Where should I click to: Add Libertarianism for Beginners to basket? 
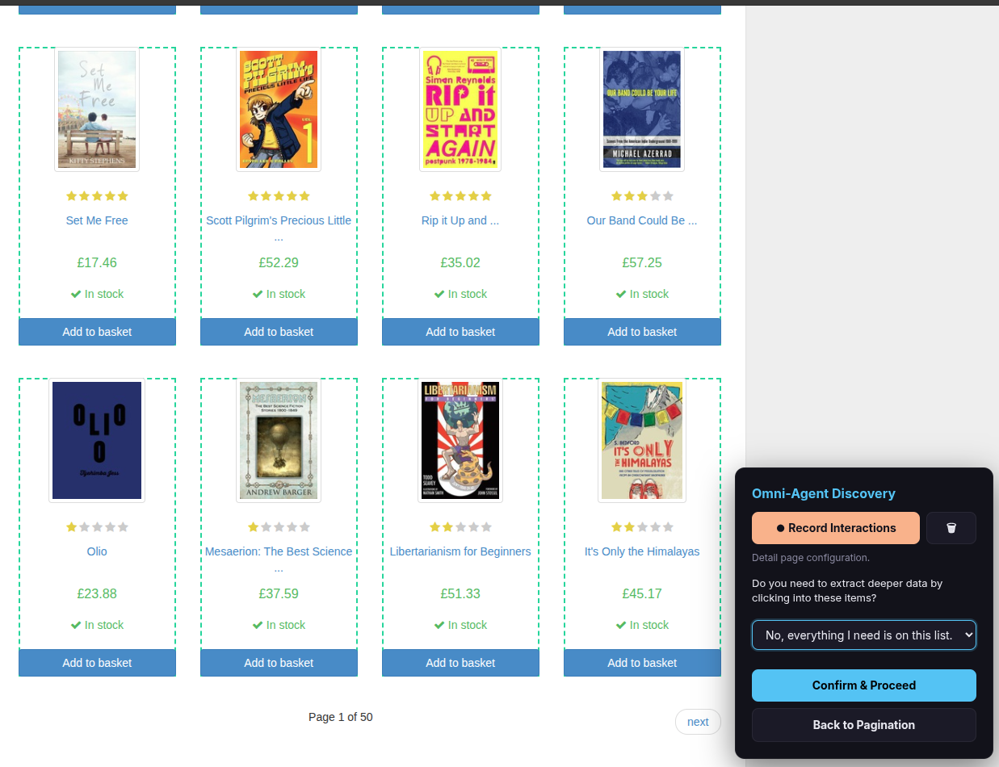[460, 663]
